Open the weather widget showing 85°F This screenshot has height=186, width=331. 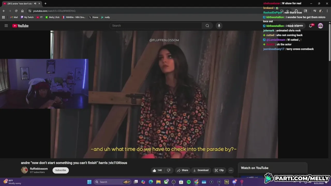[x=12, y=182]
